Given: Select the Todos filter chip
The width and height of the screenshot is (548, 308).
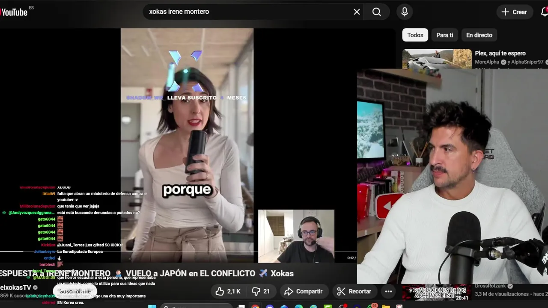Looking at the screenshot, I should click(415, 35).
